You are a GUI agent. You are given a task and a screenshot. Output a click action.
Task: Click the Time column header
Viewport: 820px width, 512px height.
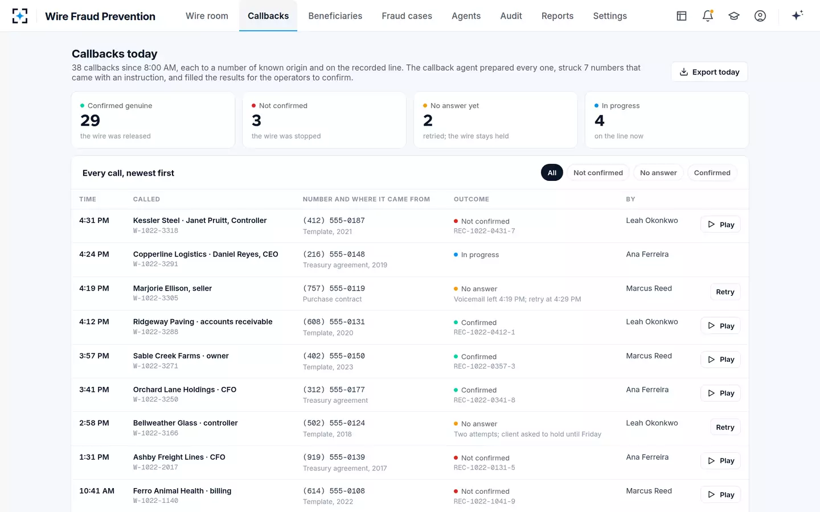point(88,199)
